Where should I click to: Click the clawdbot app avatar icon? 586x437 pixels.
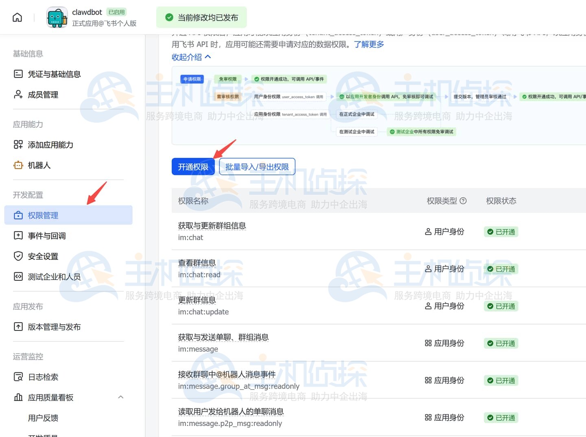(57, 17)
